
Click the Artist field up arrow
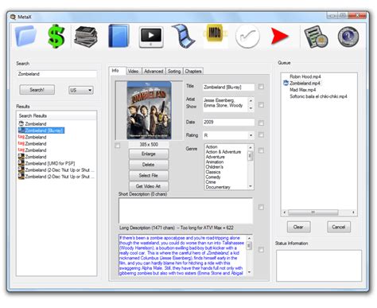pyautogui.click(x=251, y=101)
